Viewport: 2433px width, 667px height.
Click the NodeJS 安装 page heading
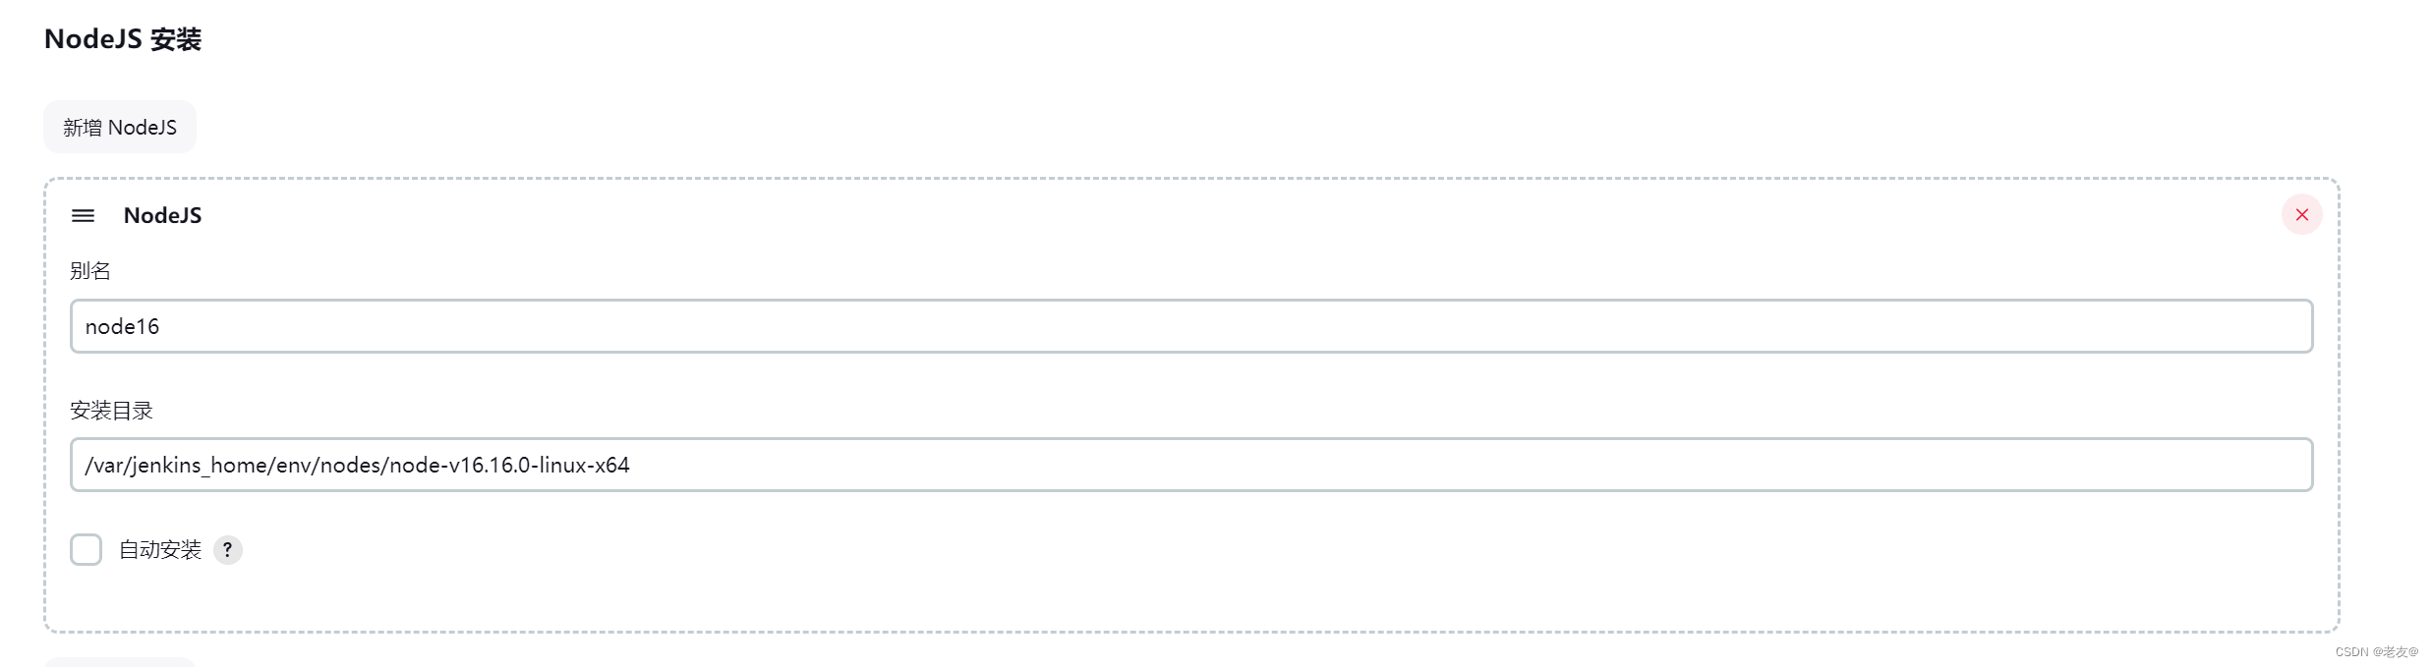123,39
